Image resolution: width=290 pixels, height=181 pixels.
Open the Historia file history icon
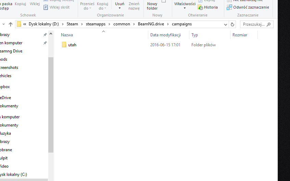(200, 8)
